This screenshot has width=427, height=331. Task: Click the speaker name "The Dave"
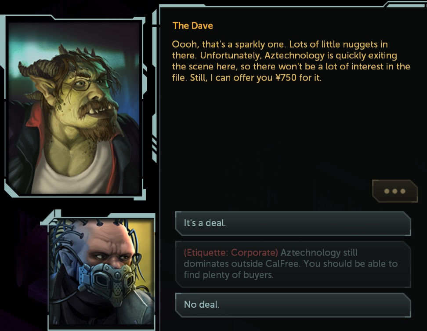(192, 25)
